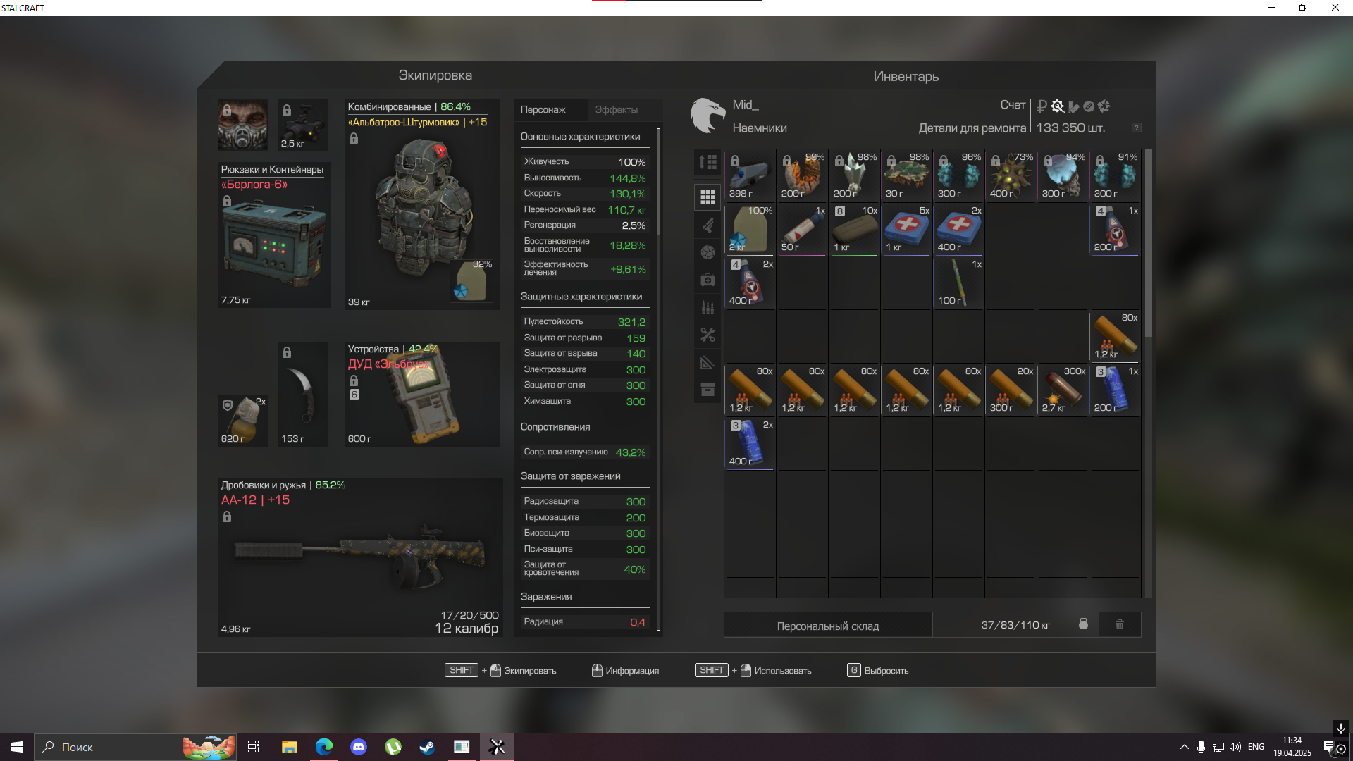Click the trash bin delete icon
The width and height of the screenshot is (1353, 761).
tap(1120, 624)
